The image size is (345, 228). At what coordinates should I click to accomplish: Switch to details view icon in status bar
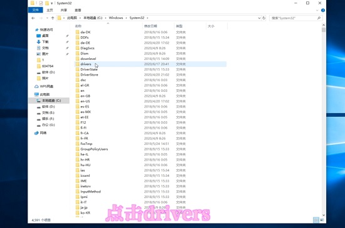tap(316, 220)
